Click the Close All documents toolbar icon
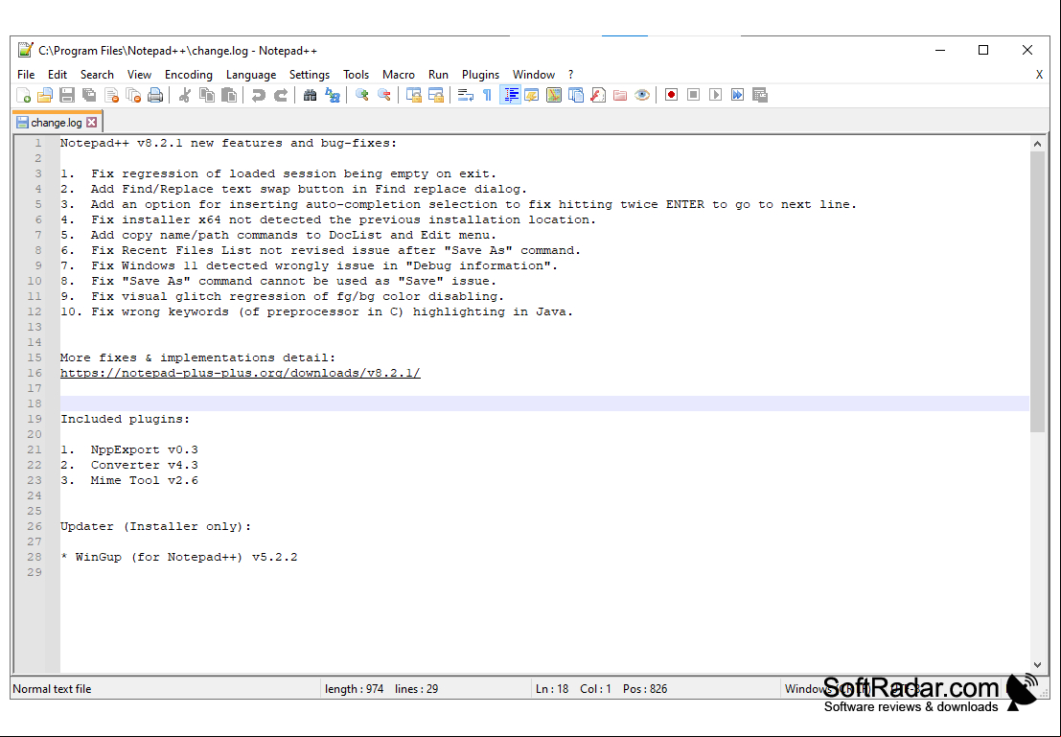This screenshot has width=1061, height=737. (133, 96)
